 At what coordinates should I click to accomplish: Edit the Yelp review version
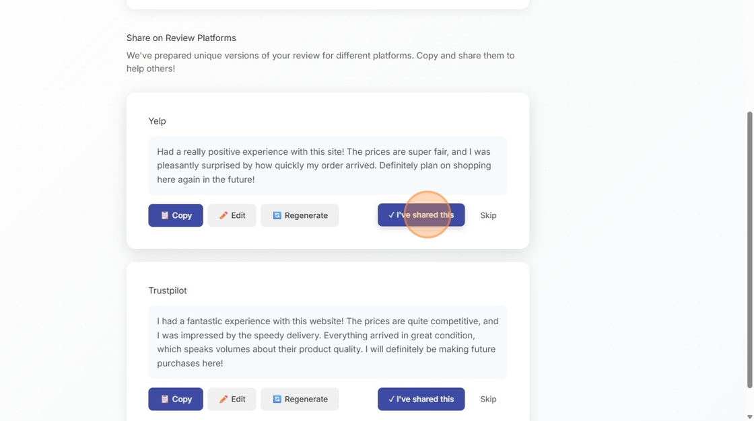232,215
